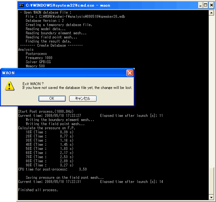216x202 pixels.
Task: Close the WAON dialog with red X
Action: (x=130, y=73)
